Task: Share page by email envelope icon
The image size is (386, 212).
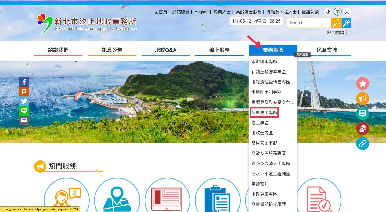Action: coord(24,120)
